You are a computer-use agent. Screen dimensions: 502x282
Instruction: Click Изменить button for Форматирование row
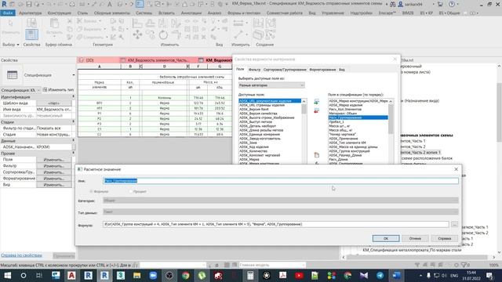(54, 179)
